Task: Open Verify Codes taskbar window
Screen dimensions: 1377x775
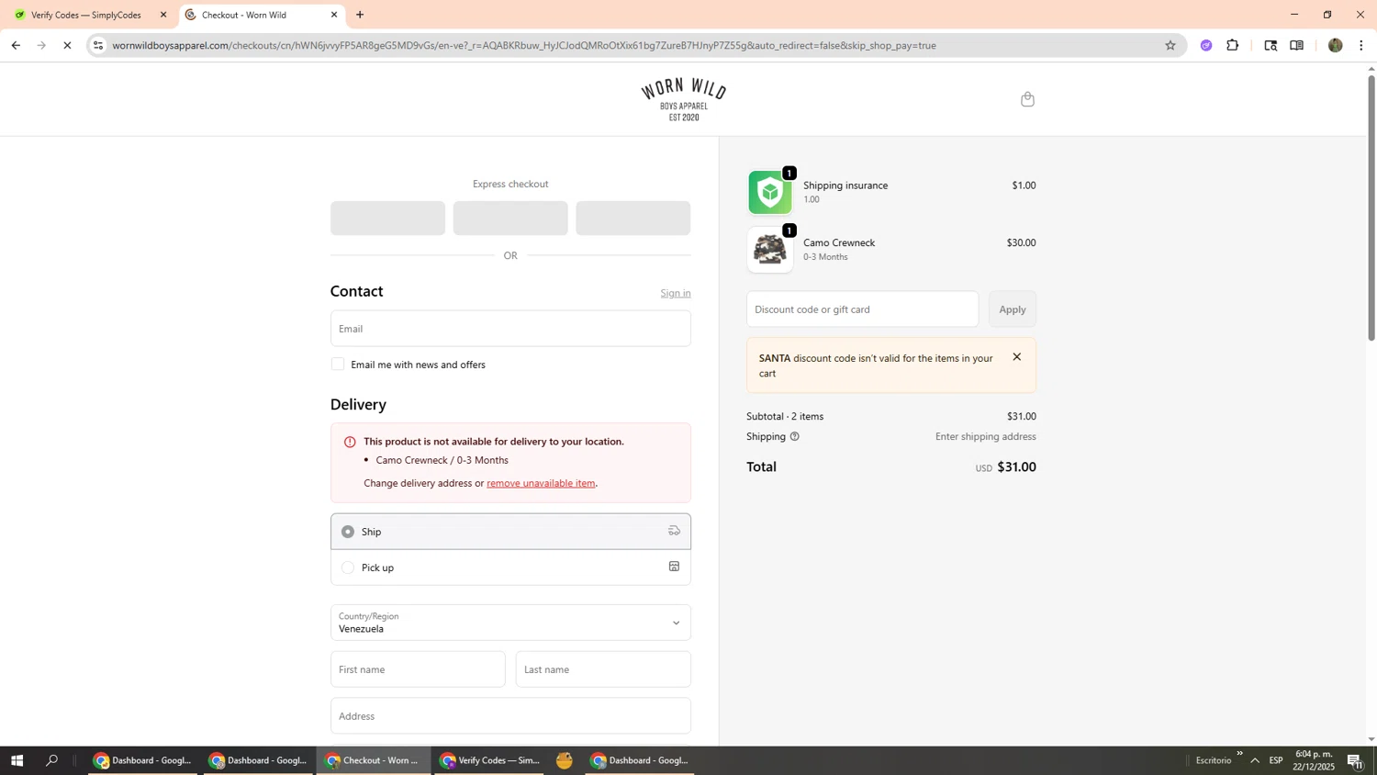Action: (x=489, y=760)
